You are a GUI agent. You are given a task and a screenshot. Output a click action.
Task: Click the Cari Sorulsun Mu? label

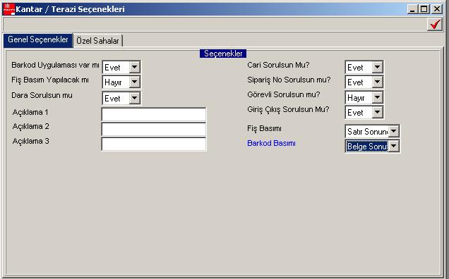(x=278, y=65)
